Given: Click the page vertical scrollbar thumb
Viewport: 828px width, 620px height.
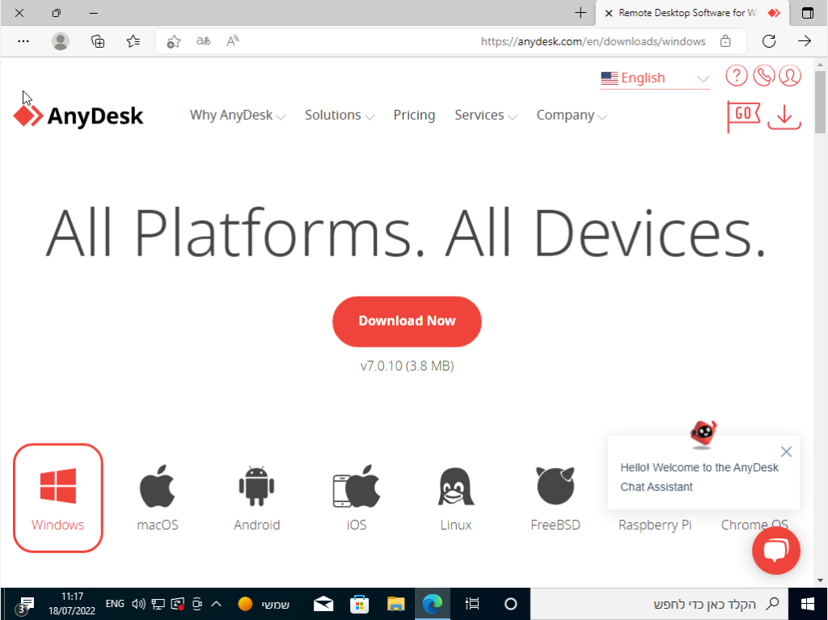Looking at the screenshot, I should 820,102.
